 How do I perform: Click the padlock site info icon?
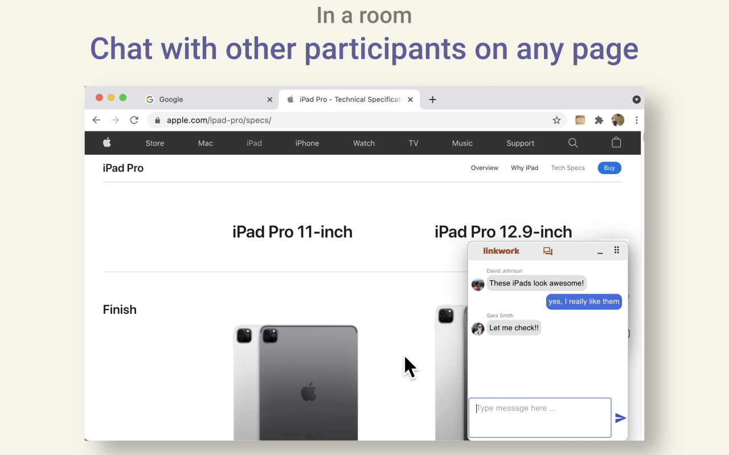[x=158, y=120]
